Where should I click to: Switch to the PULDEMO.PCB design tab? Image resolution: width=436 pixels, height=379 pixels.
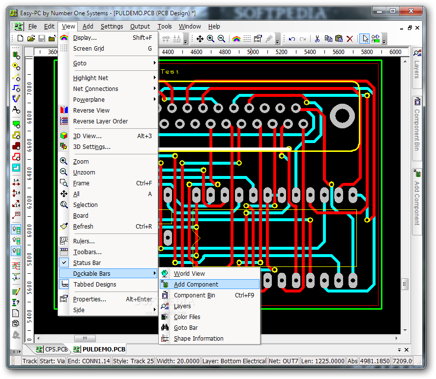[100, 349]
